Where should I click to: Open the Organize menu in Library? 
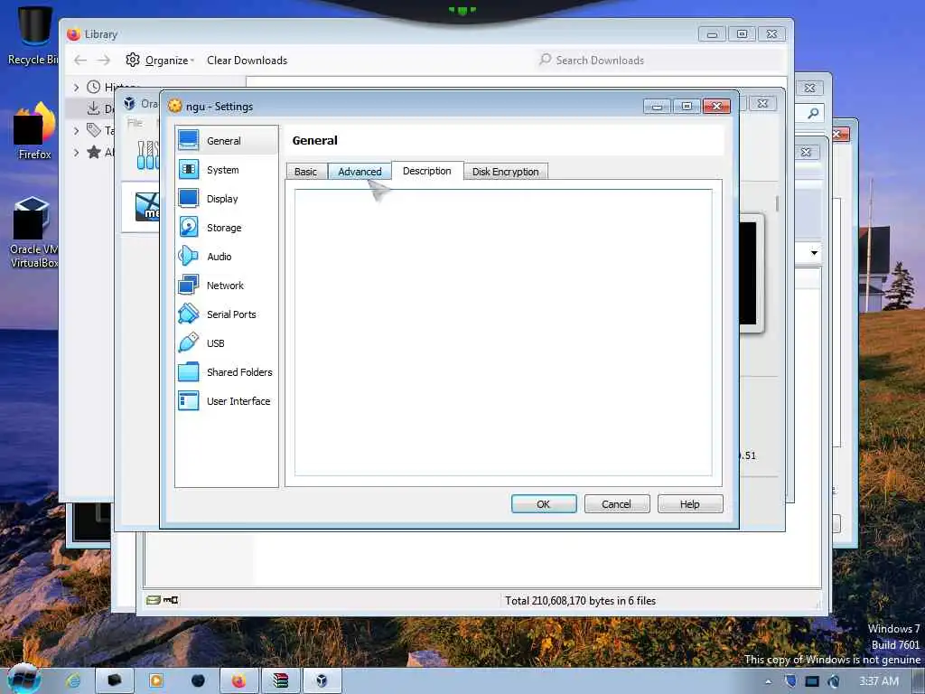pos(169,61)
